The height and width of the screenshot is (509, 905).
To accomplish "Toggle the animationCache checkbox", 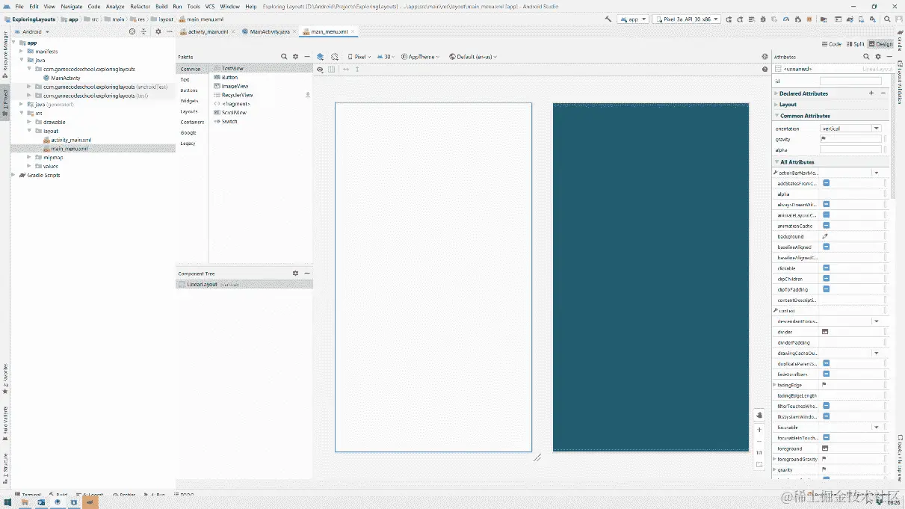I will (x=826, y=226).
